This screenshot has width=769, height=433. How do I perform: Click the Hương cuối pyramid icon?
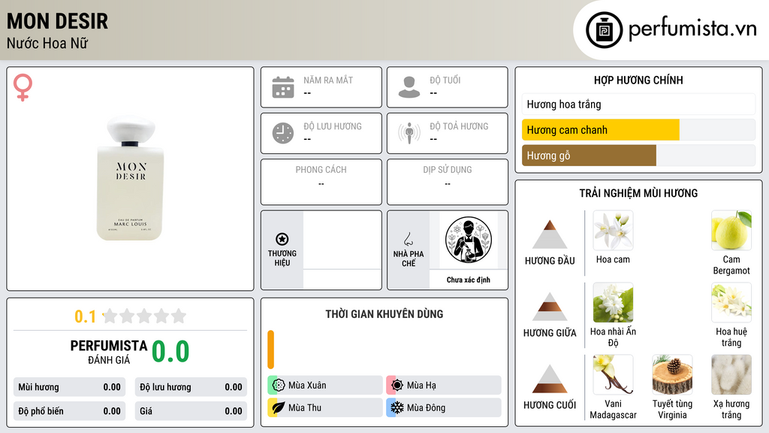[x=550, y=379]
